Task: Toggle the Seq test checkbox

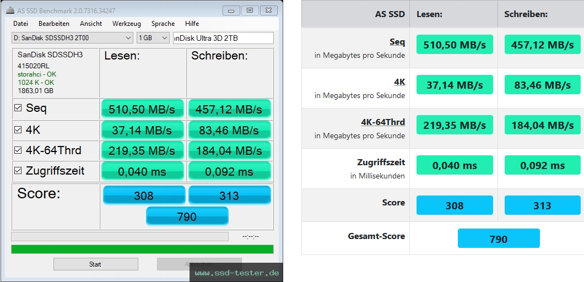Action: tap(18, 108)
